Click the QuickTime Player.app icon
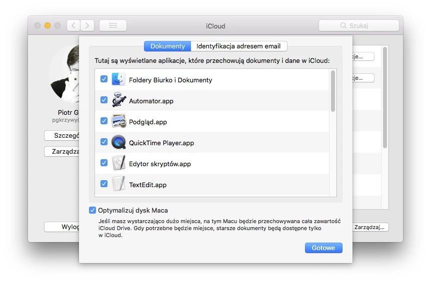Screen dimensions: 431x282 click(118, 142)
